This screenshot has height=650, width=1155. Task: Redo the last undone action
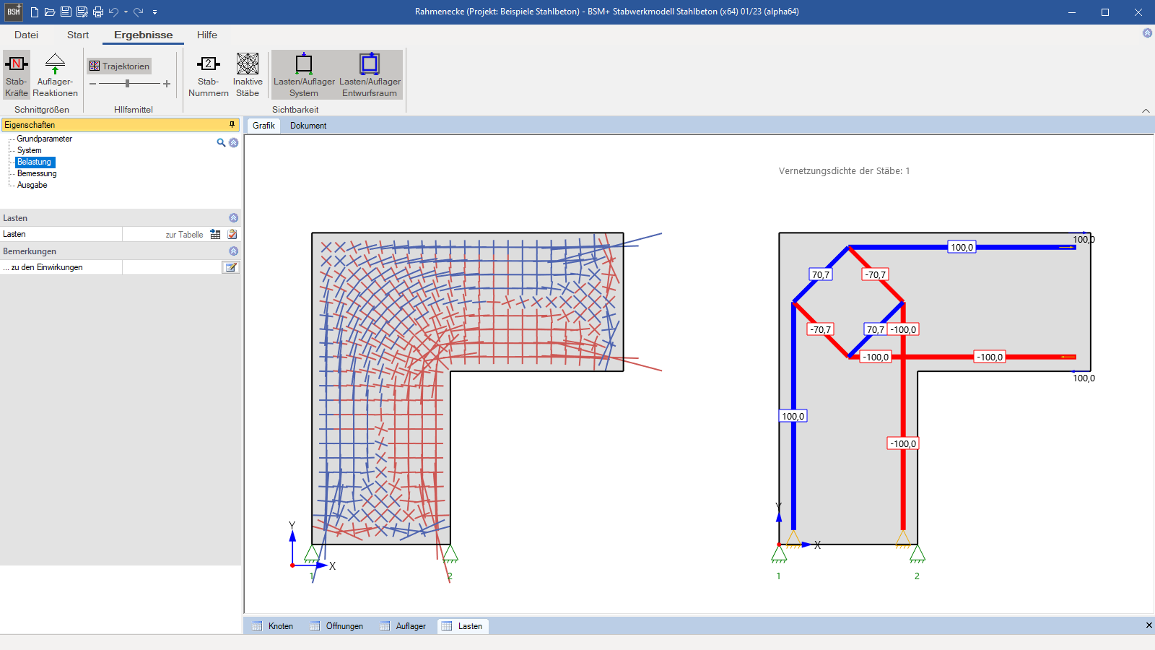tap(138, 12)
